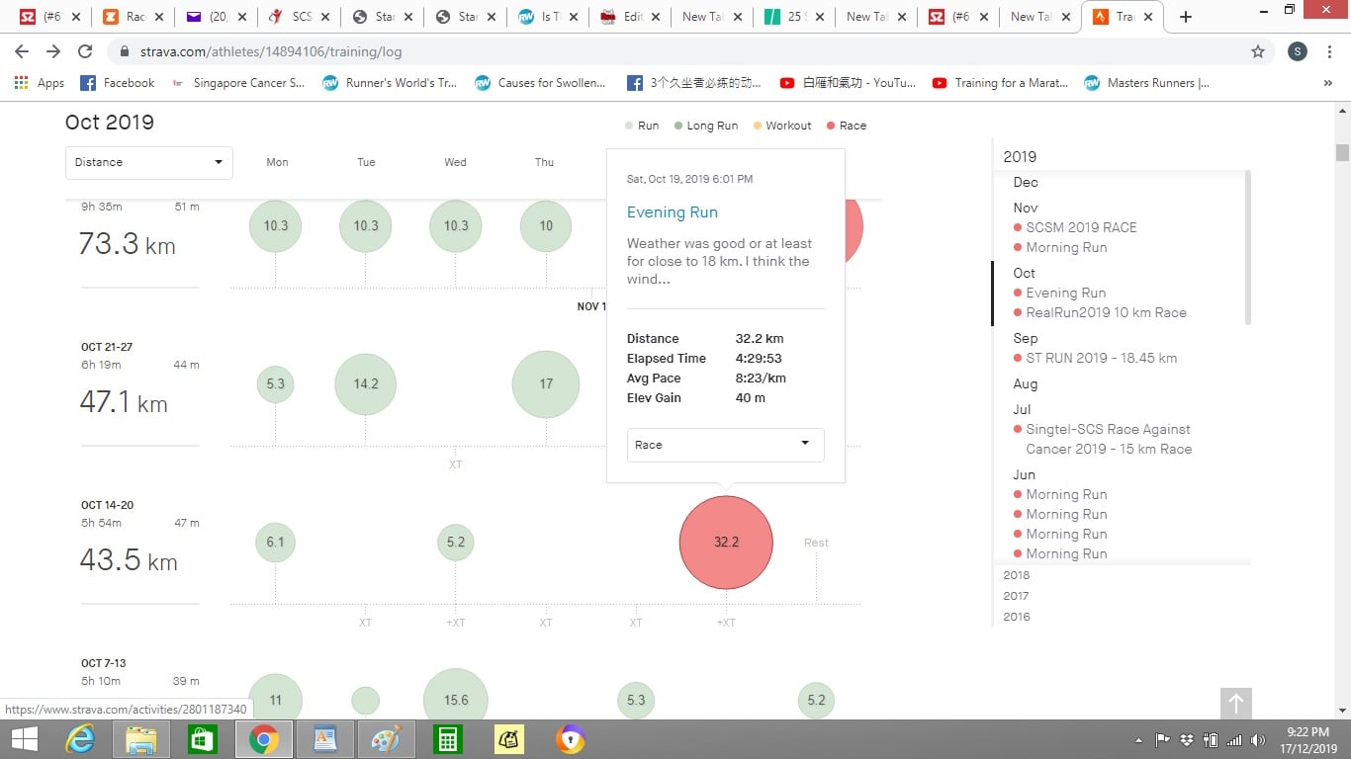Select the 5.3 km bubble in Oct 7-13
This screenshot has width=1351, height=759.
pyautogui.click(x=636, y=700)
